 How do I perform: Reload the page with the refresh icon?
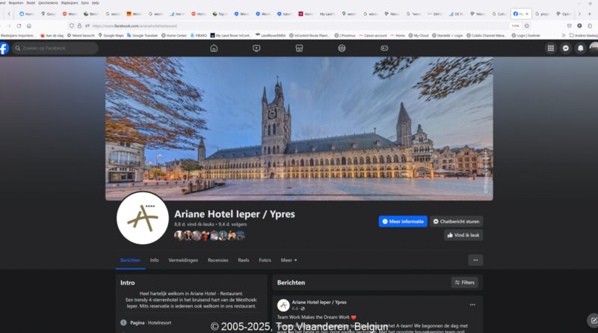coord(19,26)
